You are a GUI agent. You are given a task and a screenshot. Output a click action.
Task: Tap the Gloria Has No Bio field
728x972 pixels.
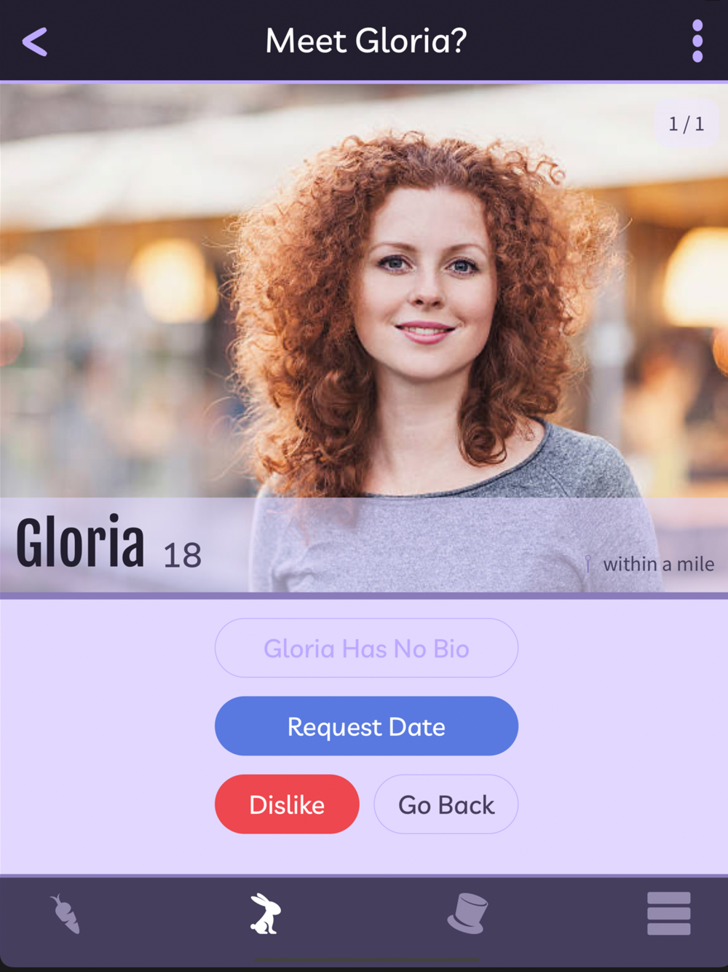[x=366, y=648]
